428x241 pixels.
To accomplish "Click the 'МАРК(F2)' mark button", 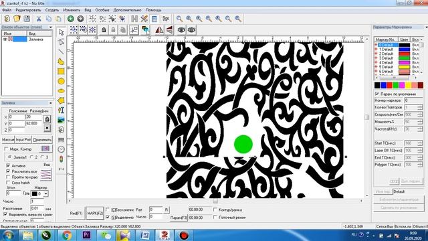I will point(95,213).
